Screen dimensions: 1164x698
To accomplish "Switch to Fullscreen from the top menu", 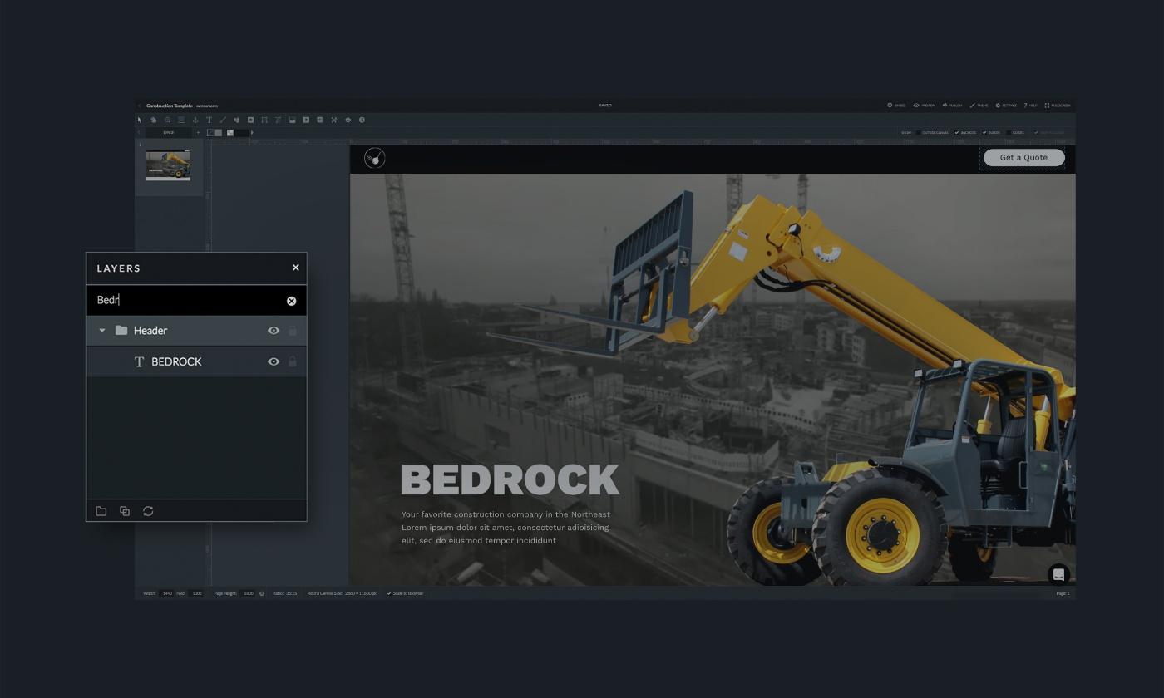I will tap(1058, 106).
